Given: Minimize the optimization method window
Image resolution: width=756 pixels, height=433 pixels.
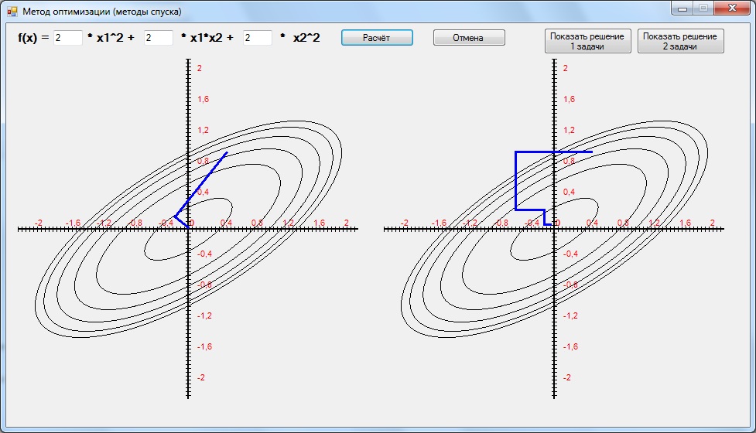Looking at the screenshot, I should (682, 9).
